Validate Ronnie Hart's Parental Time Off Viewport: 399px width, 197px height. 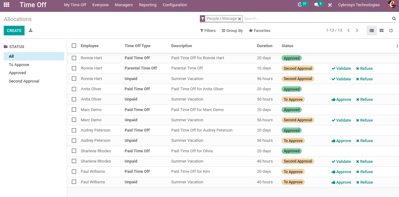pos(341,69)
